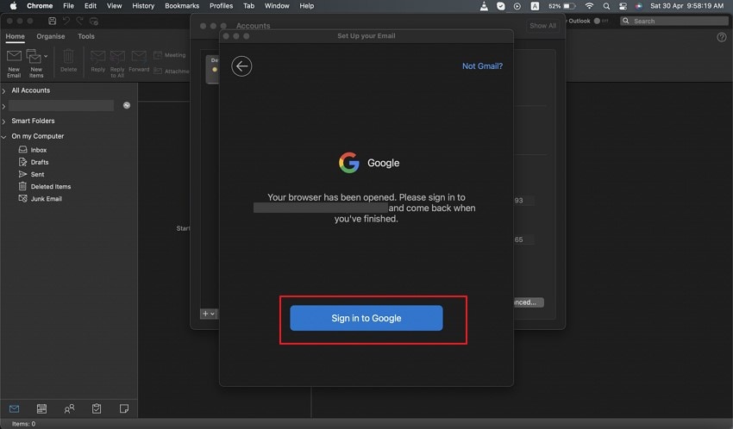Screen dimensions: 733x429
Task: Expand the redacted account row chevron
Action: (3, 107)
